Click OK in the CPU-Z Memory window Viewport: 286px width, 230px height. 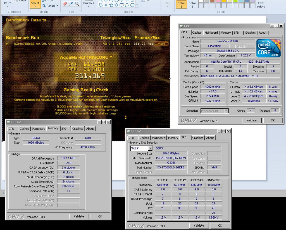pyautogui.click(x=100, y=216)
